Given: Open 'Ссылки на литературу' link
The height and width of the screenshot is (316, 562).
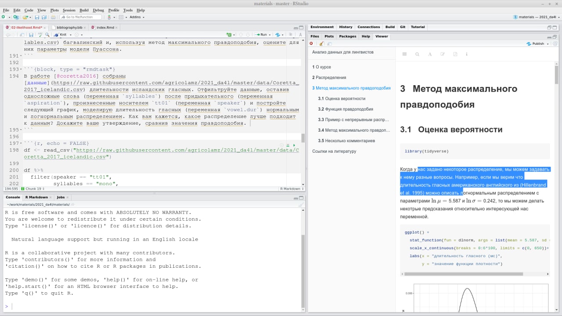Looking at the screenshot, I should [x=334, y=151].
